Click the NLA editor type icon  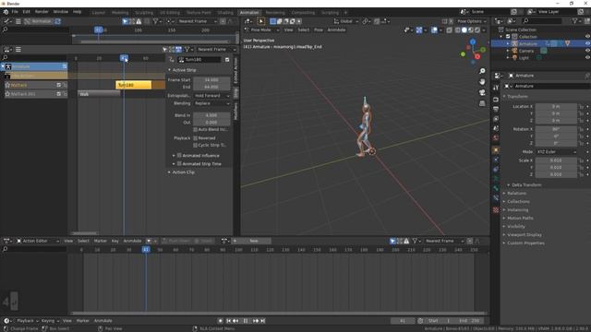click(7, 49)
